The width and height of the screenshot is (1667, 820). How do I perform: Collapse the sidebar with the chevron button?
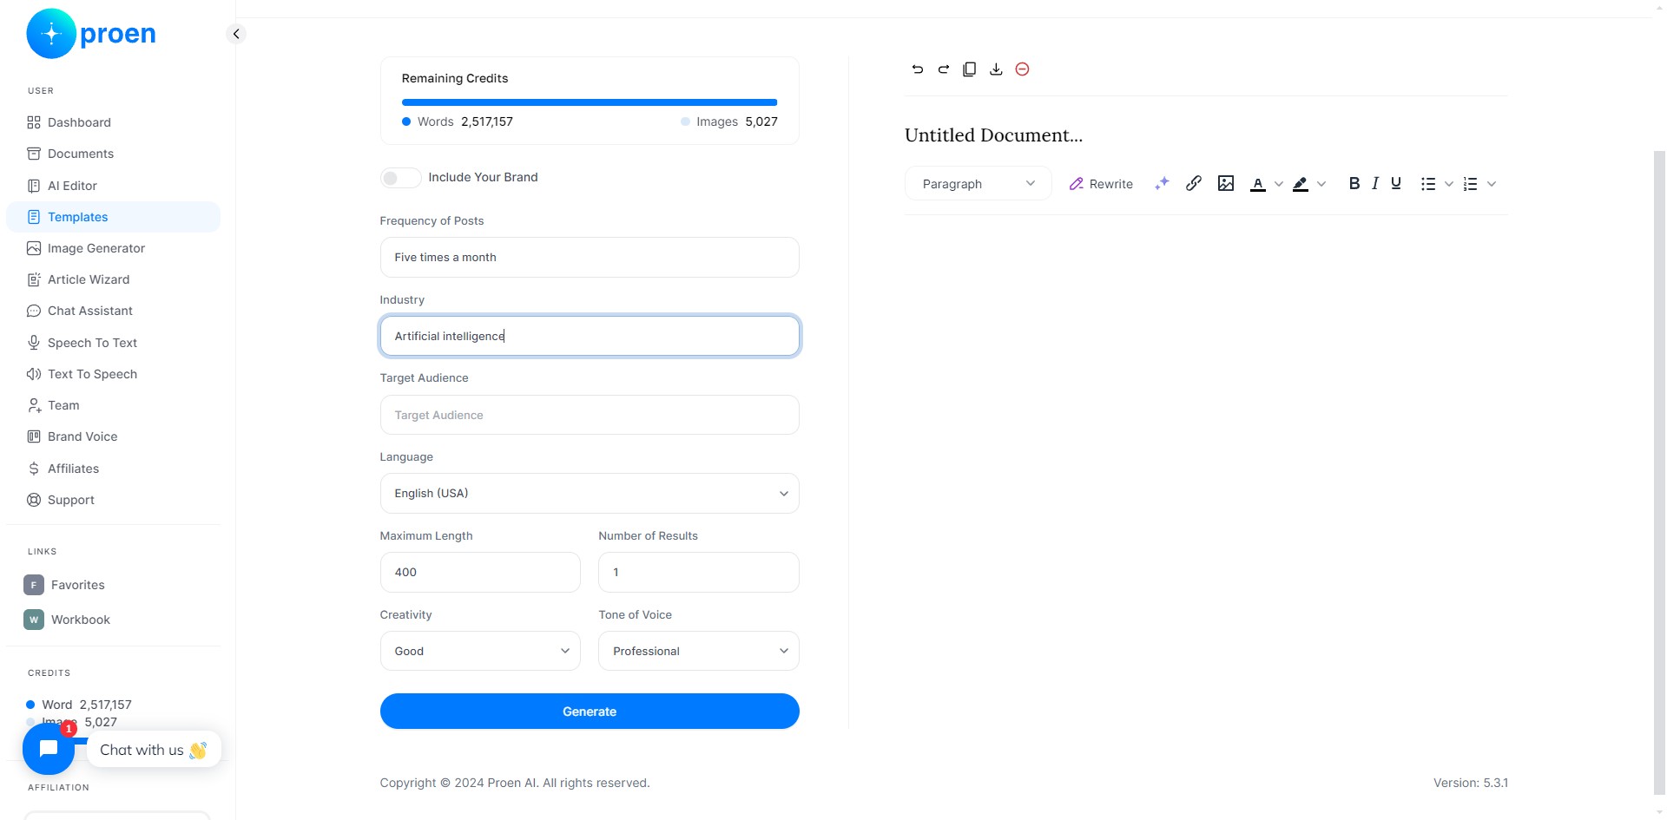[x=236, y=34]
